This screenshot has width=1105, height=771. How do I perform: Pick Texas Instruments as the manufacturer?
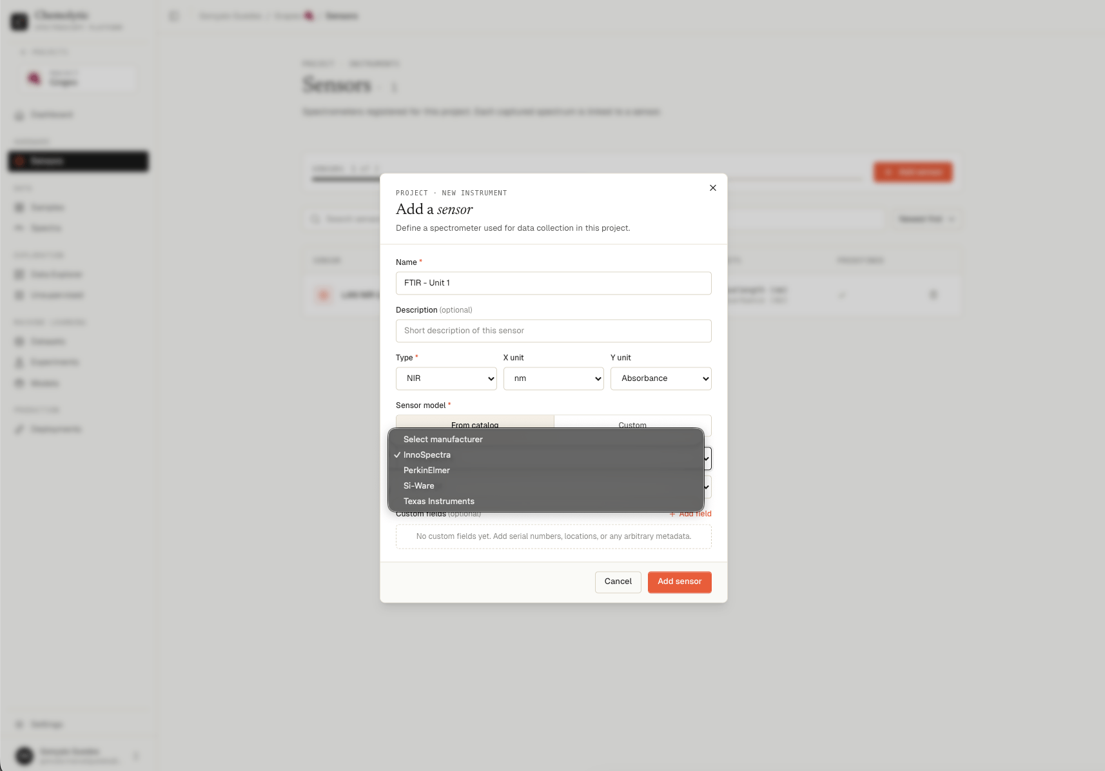tap(545, 502)
